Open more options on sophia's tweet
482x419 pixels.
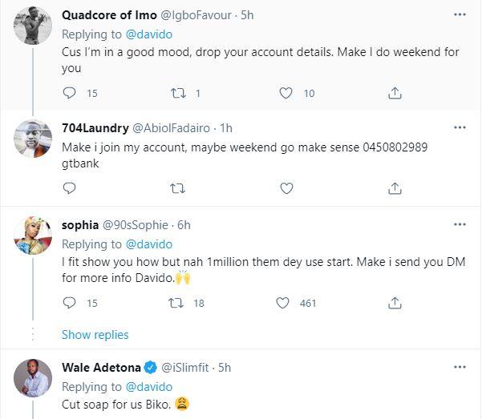tap(459, 224)
